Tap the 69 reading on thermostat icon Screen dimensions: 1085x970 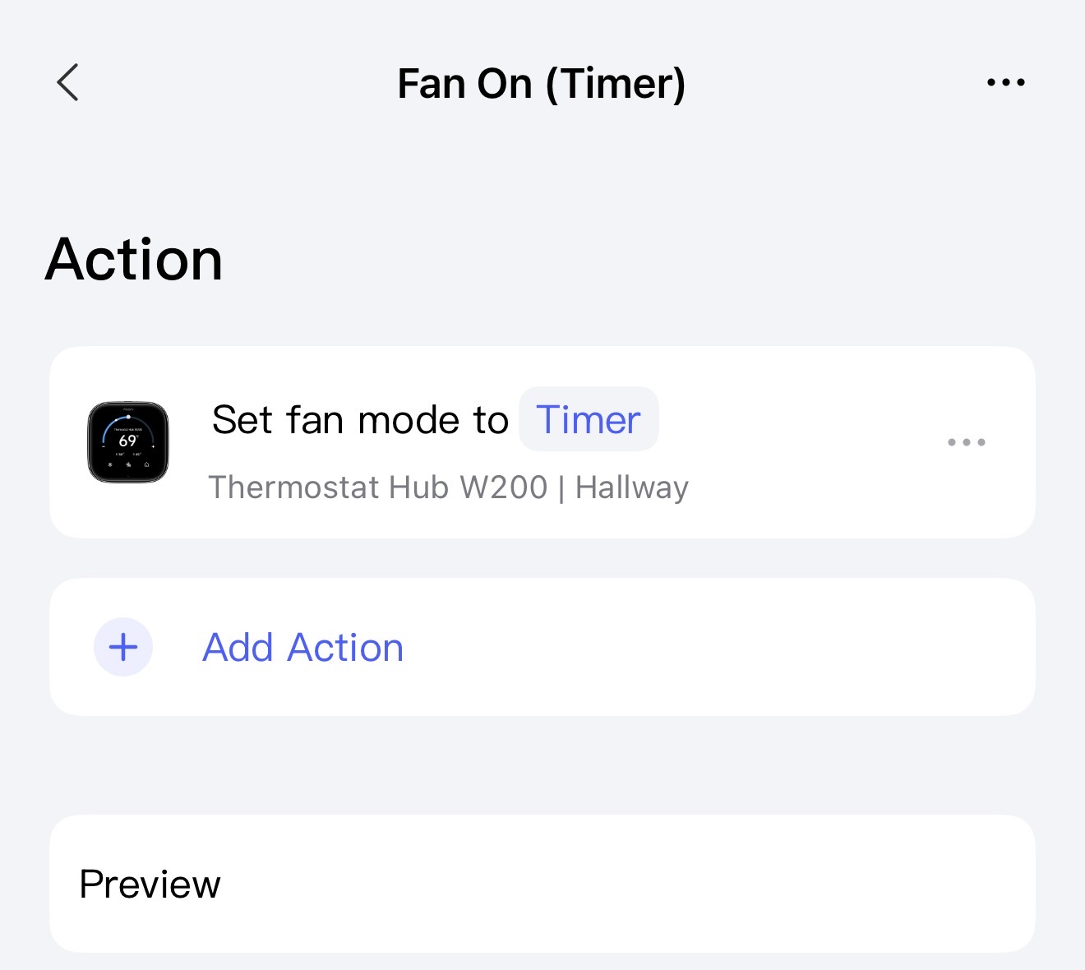(127, 441)
